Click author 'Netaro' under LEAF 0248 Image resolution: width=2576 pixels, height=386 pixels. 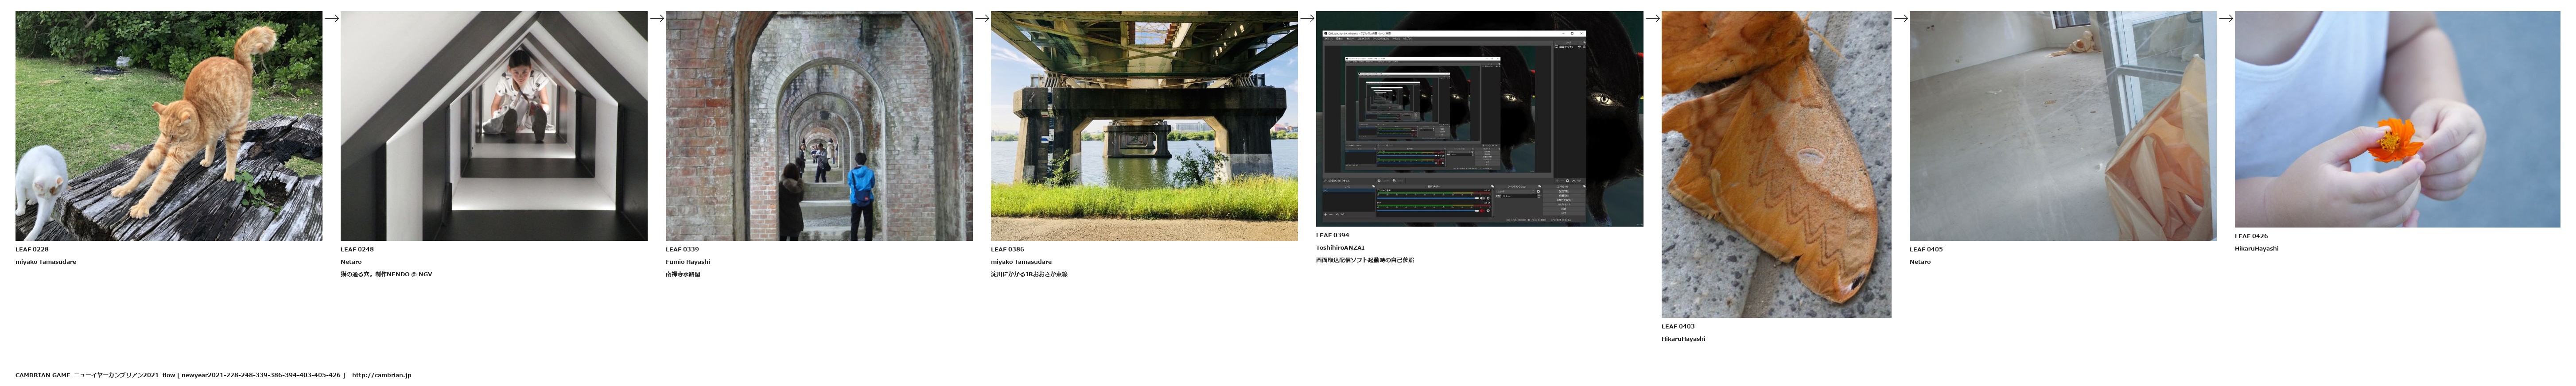point(351,262)
